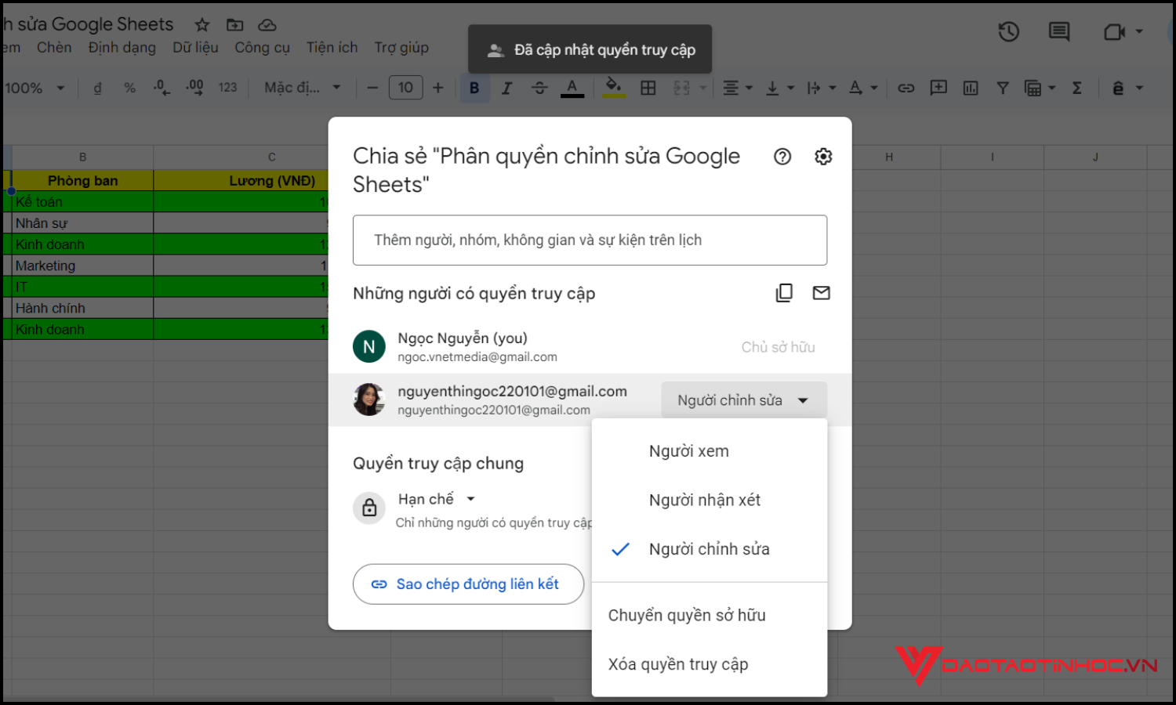Open version history via the clock icon
Screen dimensions: 1176x705
coord(1008,31)
